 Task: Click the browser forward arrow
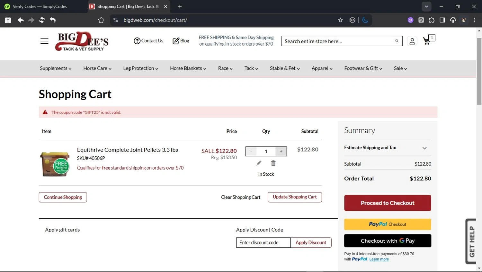(31, 20)
